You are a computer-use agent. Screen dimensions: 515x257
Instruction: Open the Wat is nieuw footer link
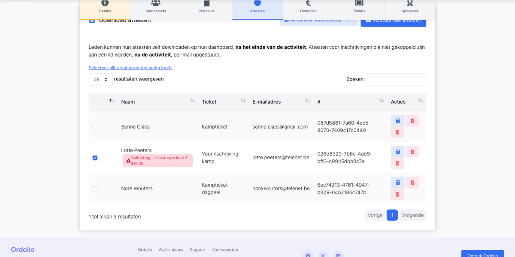171,250
